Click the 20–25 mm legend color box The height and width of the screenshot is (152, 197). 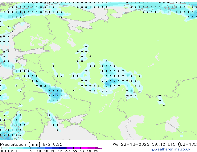[x=56, y=148]
